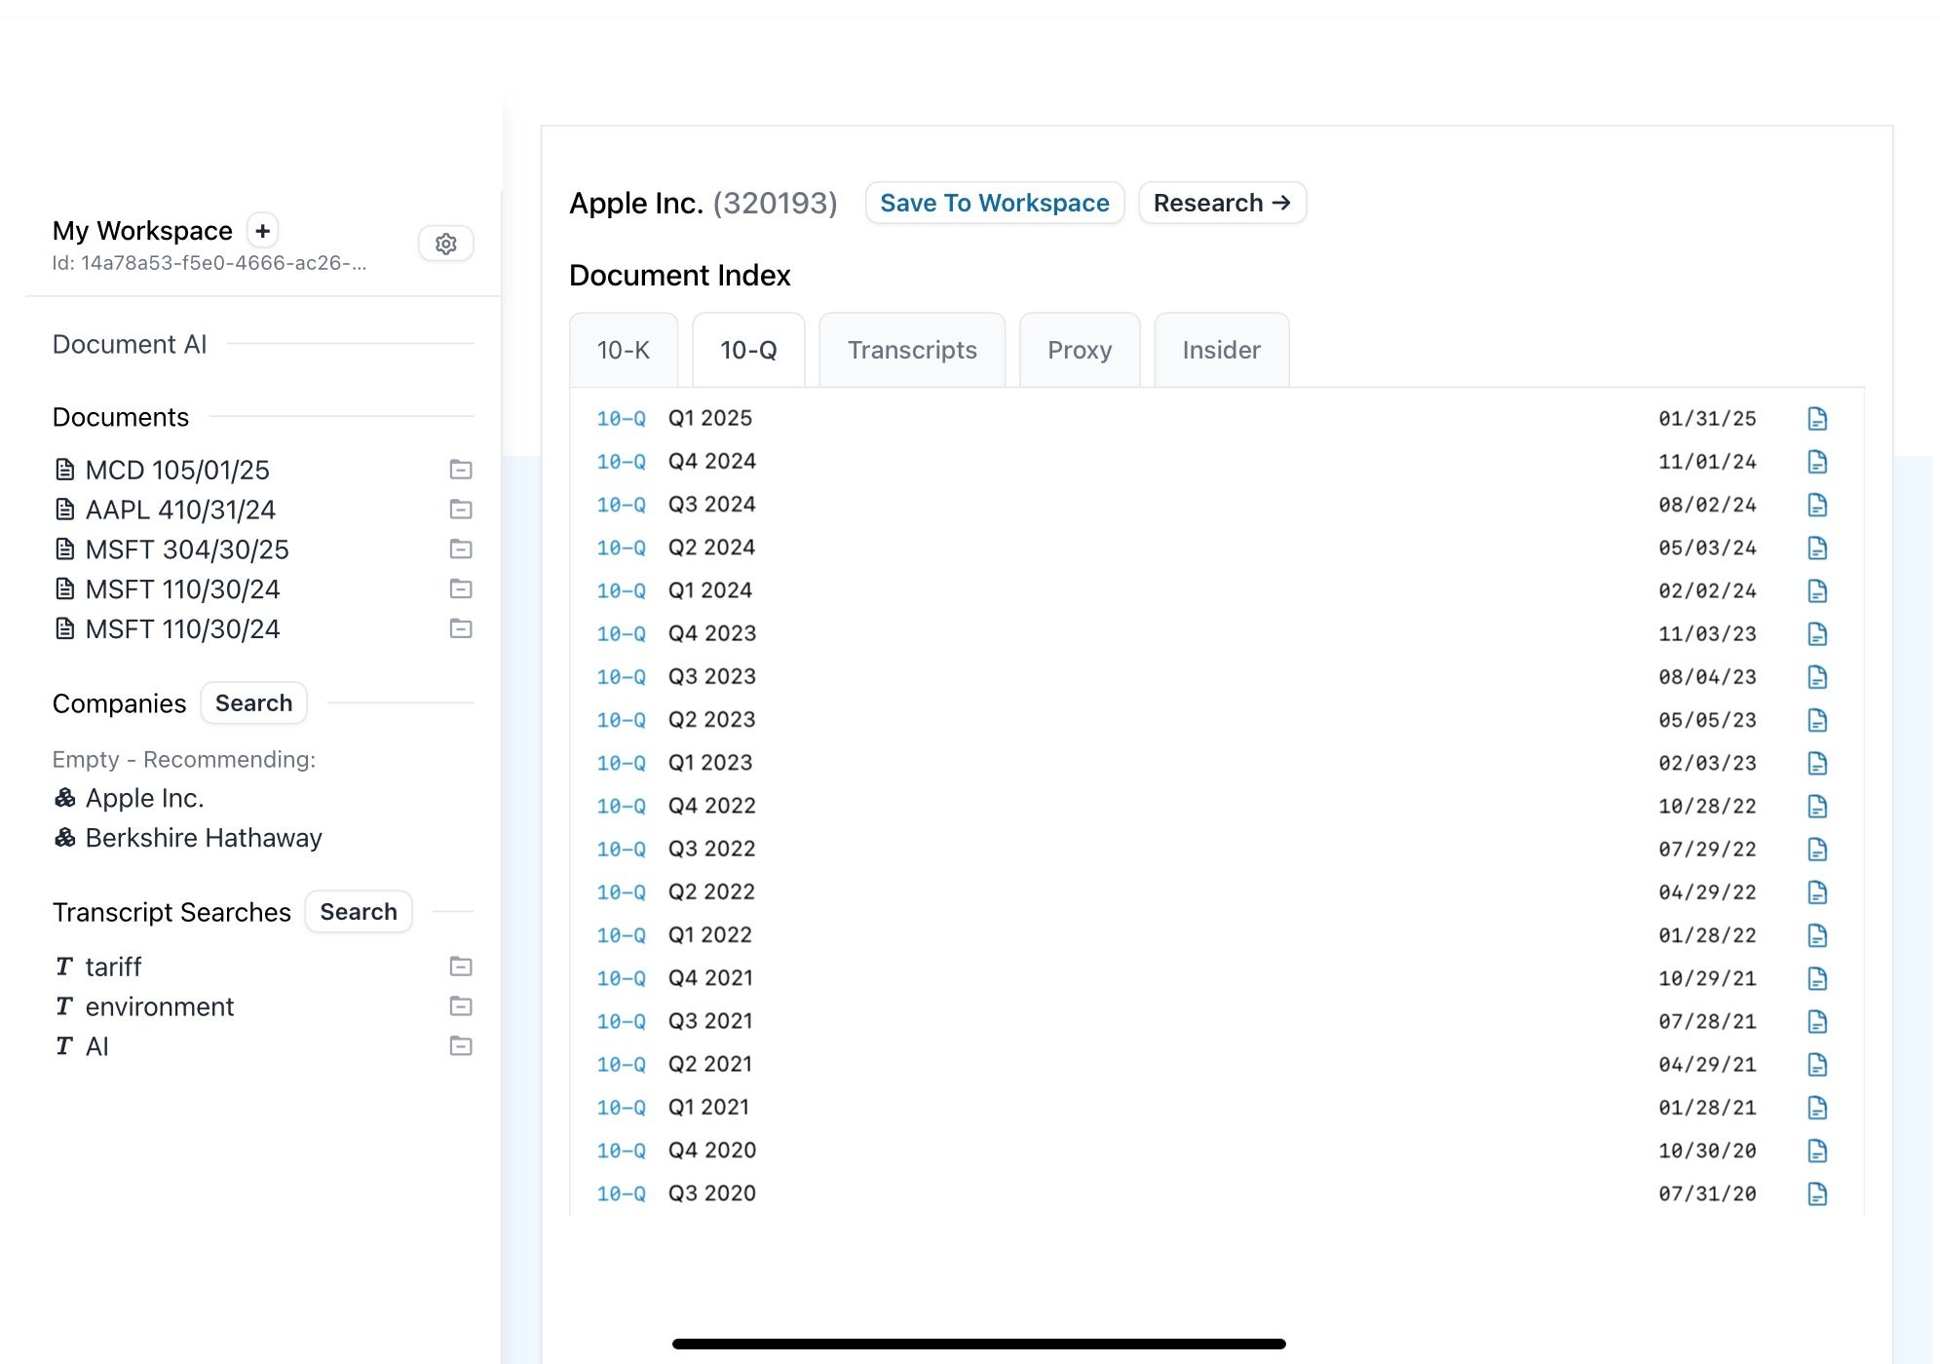This screenshot has width=1940, height=1364.
Task: Open the document icon for Q3 2023 10-Q
Action: (x=1817, y=677)
